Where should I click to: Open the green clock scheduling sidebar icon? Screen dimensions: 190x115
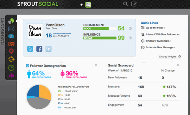tap(11, 68)
